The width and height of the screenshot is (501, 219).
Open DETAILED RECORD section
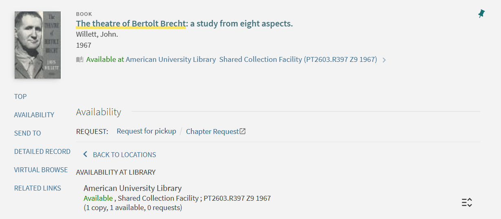(x=42, y=151)
